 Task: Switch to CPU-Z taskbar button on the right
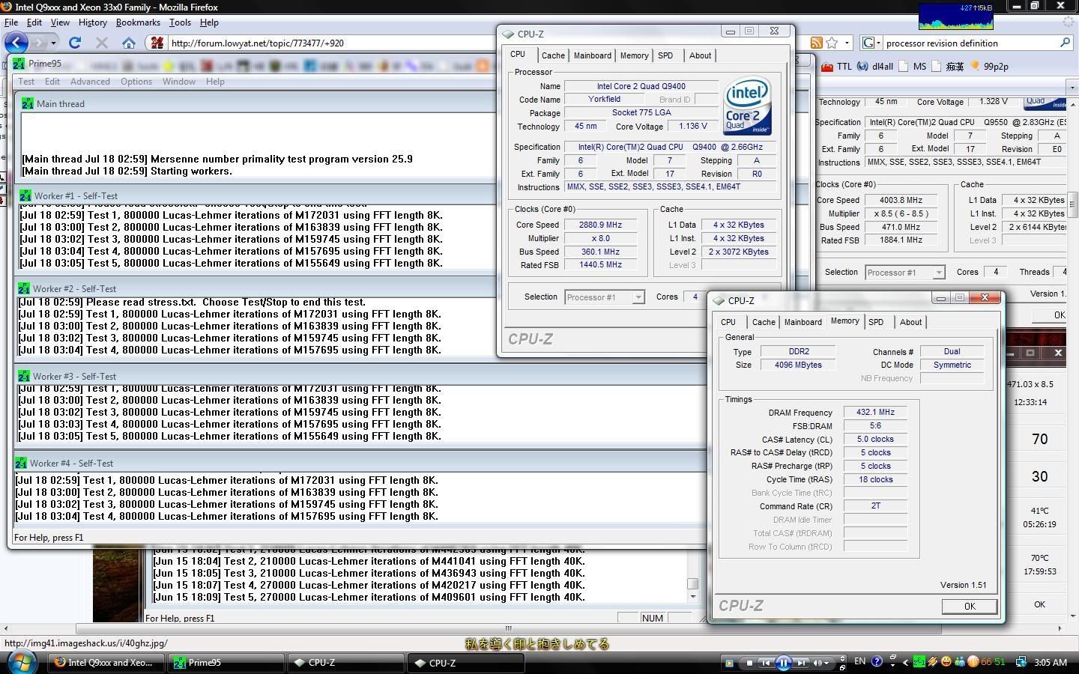(x=465, y=663)
